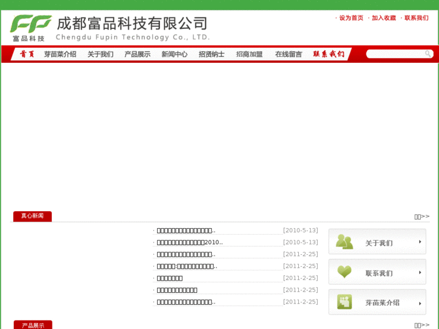
Task: Open first news item dated 2010-5-13
Action: click(x=186, y=231)
